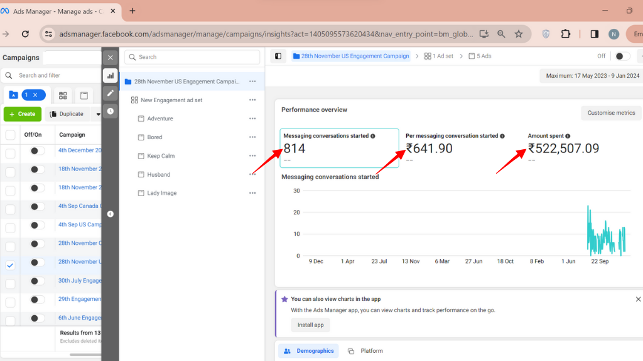Bookmark this page with star icon
This screenshot has height=361, width=643.
tap(519, 34)
